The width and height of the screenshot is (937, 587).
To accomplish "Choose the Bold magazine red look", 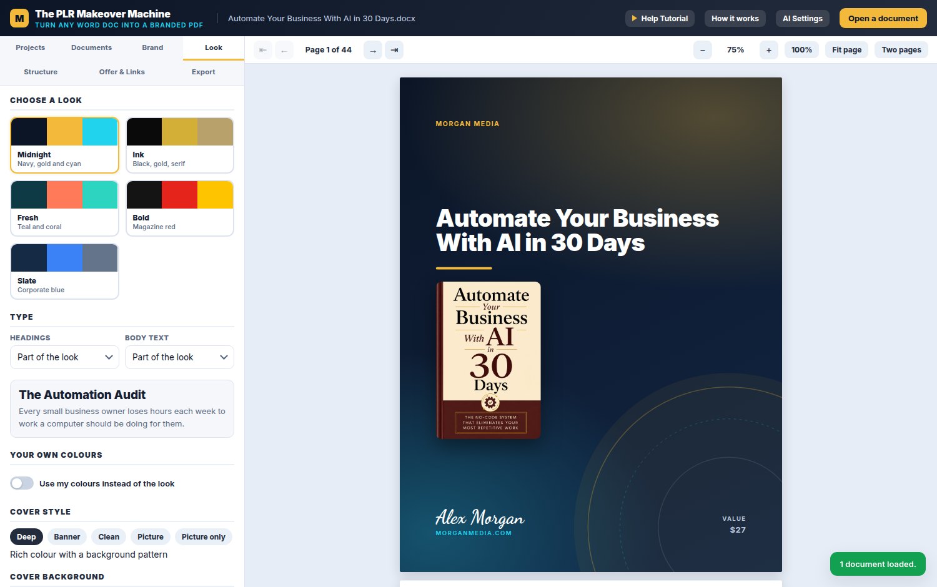I will (180, 208).
